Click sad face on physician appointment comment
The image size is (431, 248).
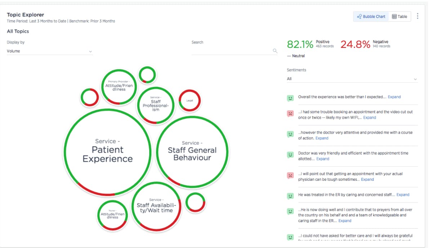coord(290,175)
